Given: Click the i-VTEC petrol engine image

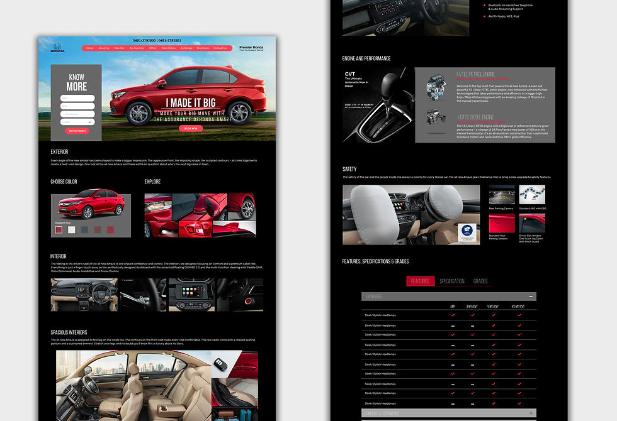Looking at the screenshot, I should click(x=436, y=87).
